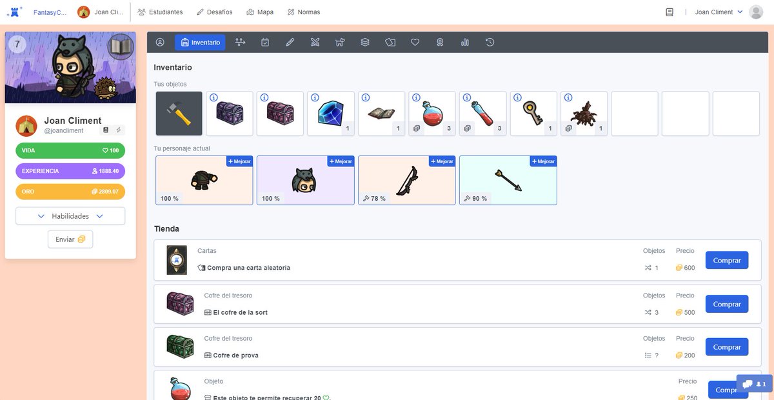
Task: Open the skill tree branching icon tab
Action: point(241,43)
